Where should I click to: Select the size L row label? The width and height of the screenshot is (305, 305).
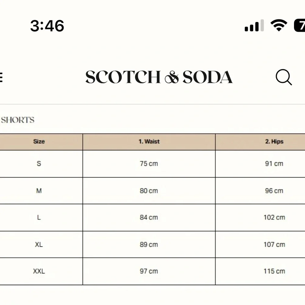[x=39, y=217]
